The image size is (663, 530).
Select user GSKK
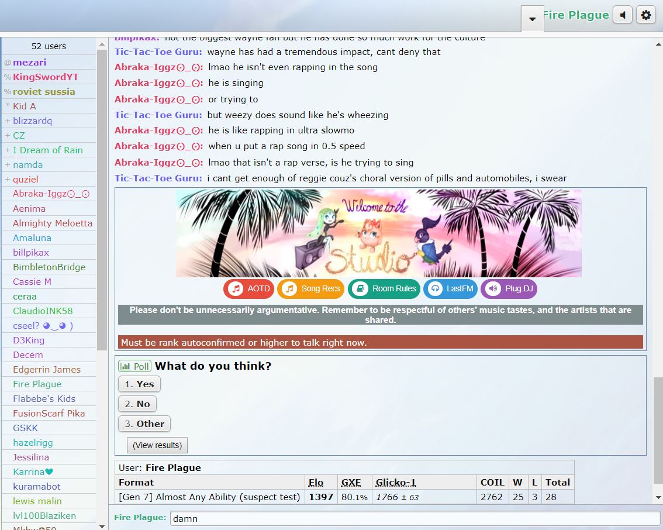click(49, 428)
